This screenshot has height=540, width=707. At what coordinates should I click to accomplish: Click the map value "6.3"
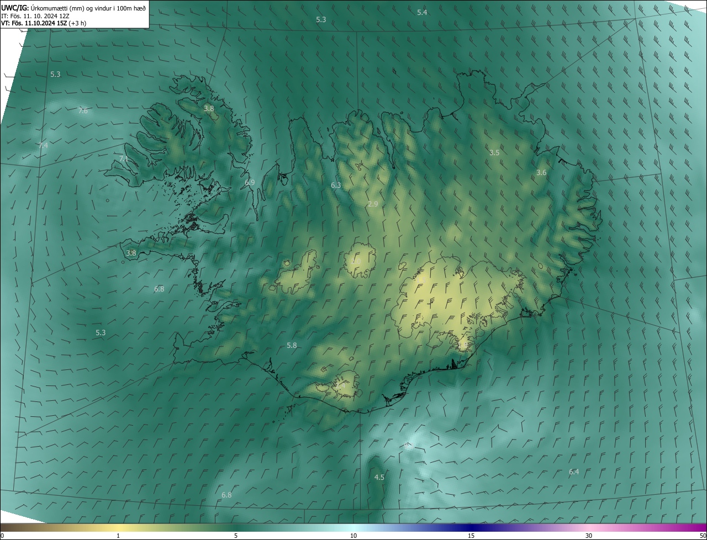click(336, 186)
